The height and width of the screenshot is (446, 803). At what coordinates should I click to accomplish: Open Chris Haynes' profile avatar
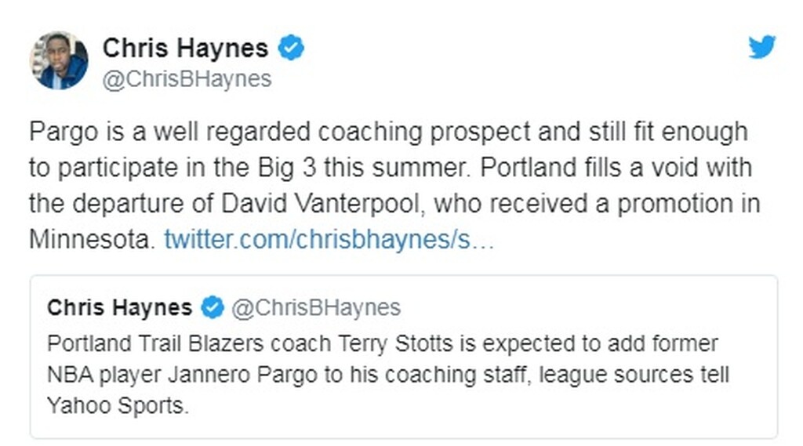click(59, 60)
